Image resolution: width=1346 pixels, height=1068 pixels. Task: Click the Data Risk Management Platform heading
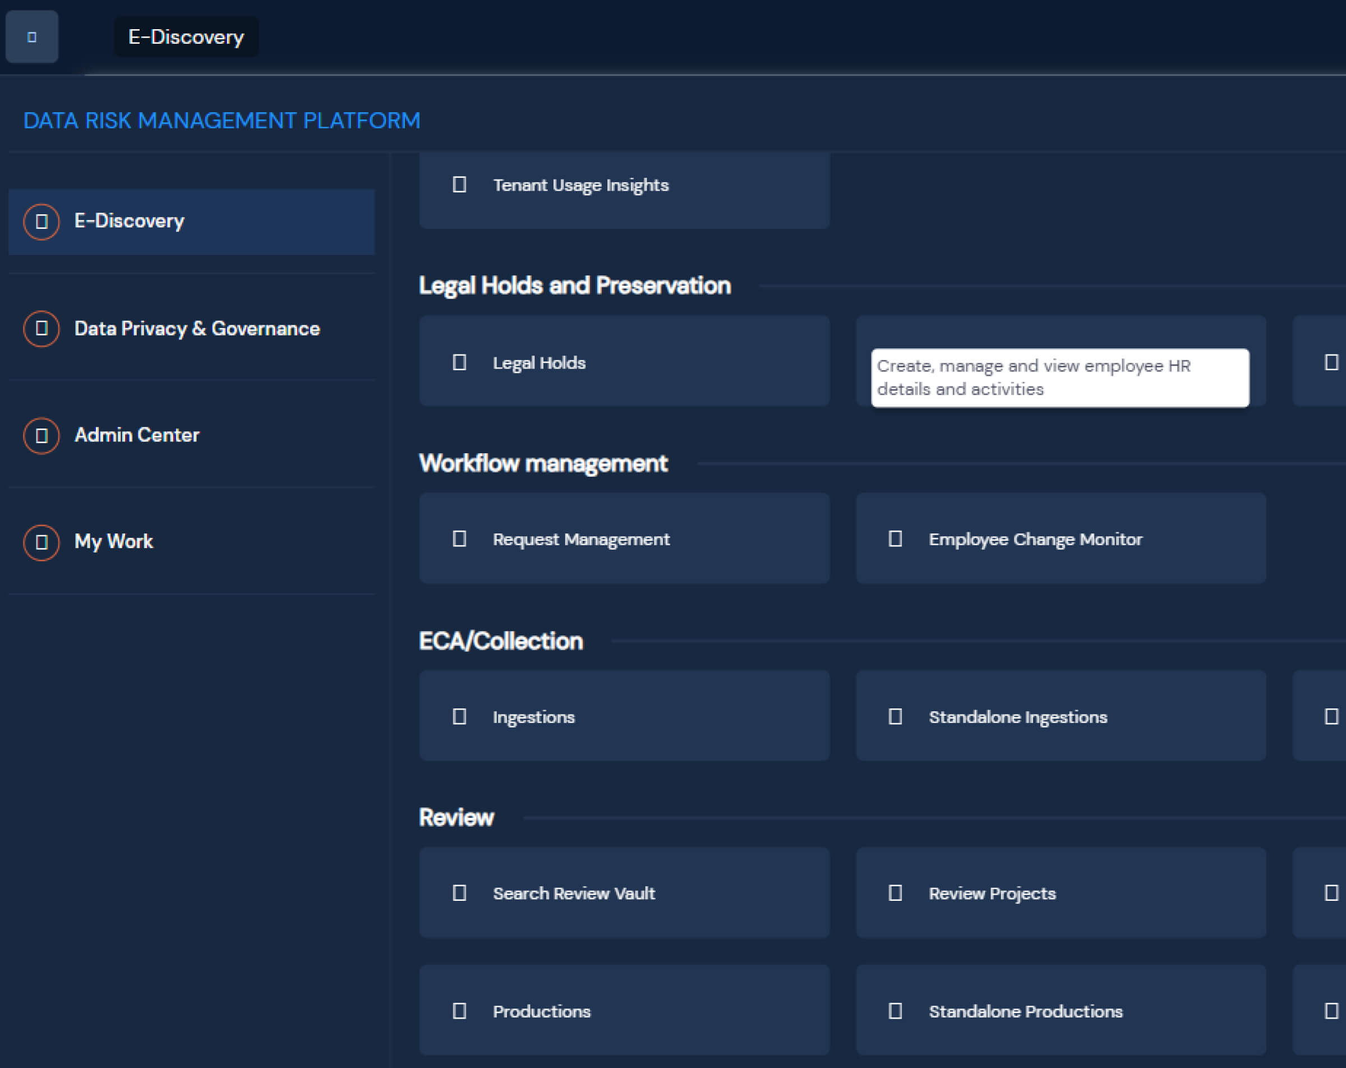coord(222,121)
